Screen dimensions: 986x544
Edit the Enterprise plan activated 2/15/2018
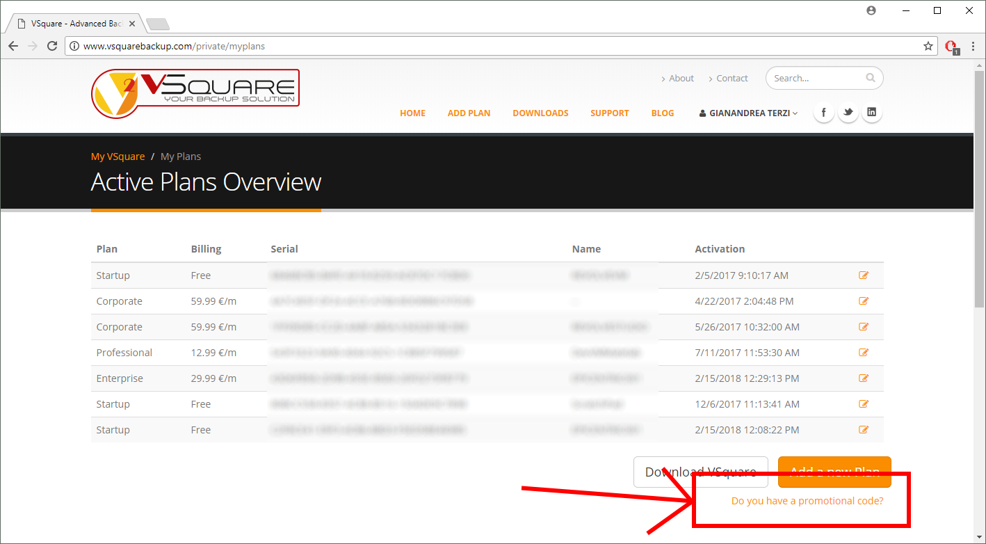pyautogui.click(x=864, y=378)
